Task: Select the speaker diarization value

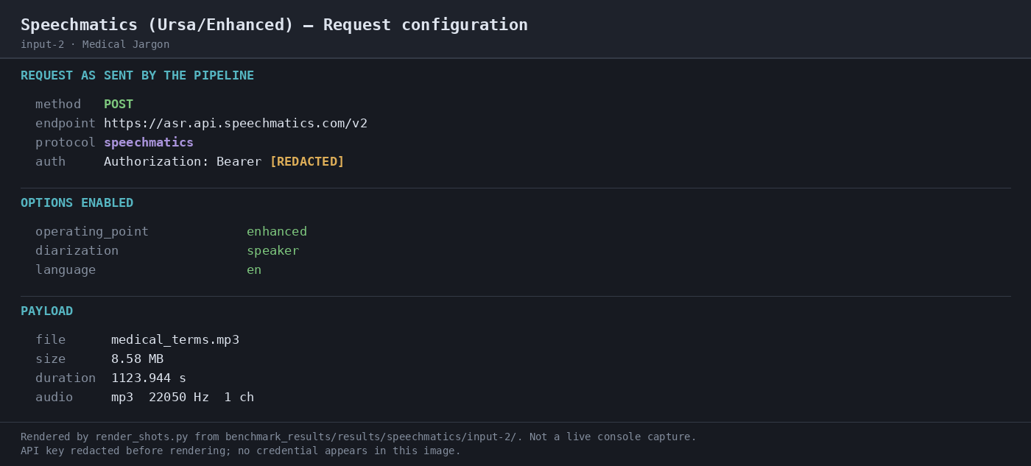Action: (x=273, y=251)
